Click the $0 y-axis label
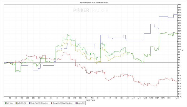This screenshot has width=187, height=107. (x=179, y=62)
